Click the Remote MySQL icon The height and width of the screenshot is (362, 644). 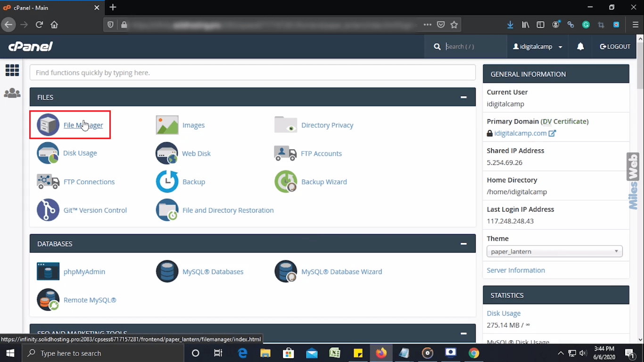[x=48, y=300]
